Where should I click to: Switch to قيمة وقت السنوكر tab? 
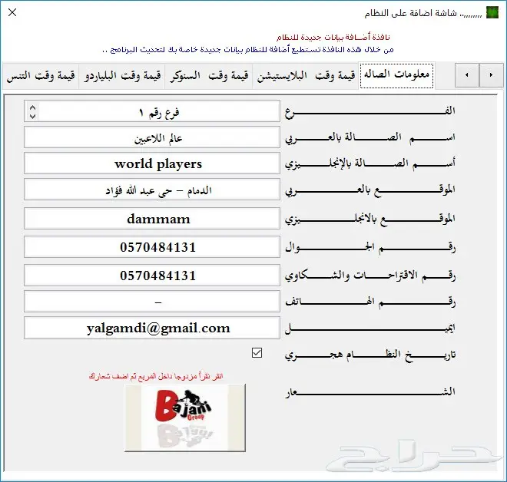[x=209, y=76]
